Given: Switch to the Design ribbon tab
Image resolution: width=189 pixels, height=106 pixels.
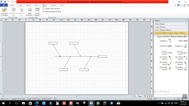Looking at the screenshot, I should point(28,5).
